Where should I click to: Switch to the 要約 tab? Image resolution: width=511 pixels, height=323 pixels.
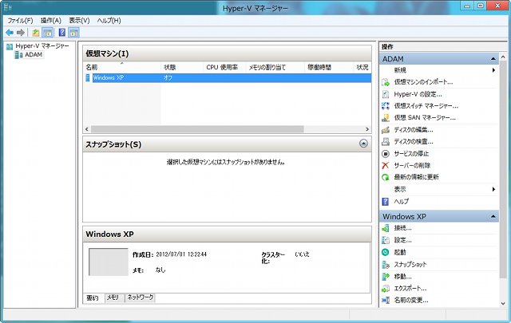[93, 298]
